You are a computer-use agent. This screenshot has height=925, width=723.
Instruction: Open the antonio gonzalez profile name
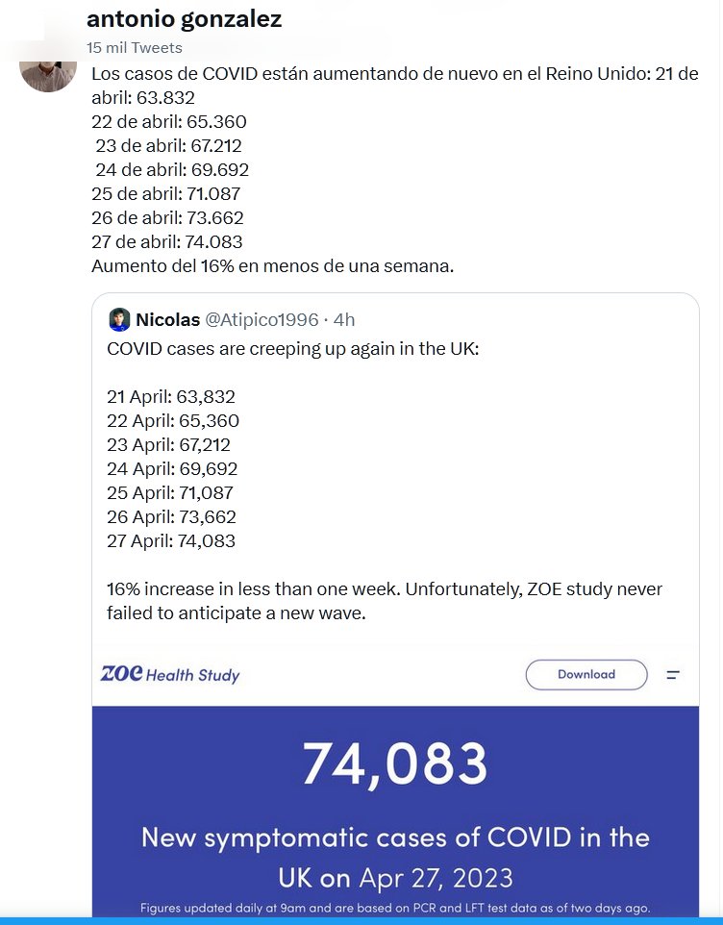184,19
